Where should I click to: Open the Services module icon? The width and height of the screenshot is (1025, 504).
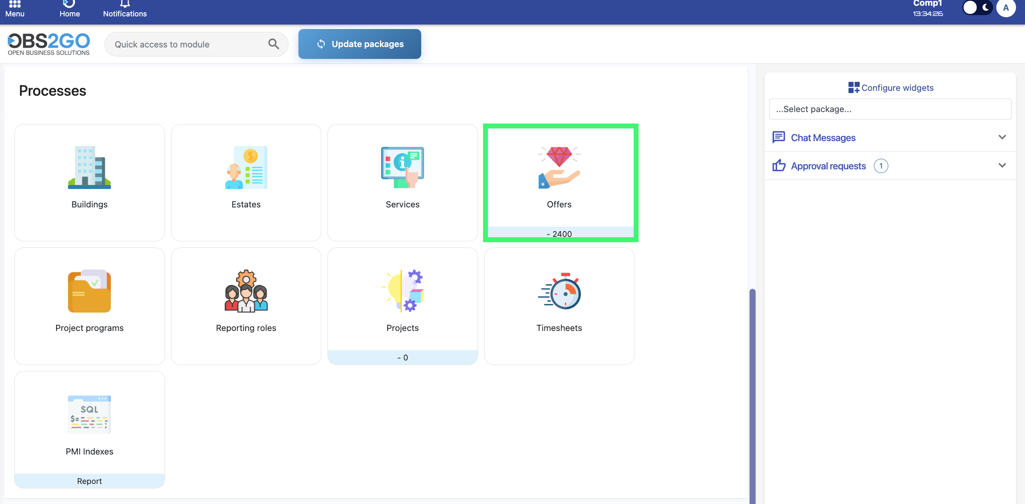point(402,167)
